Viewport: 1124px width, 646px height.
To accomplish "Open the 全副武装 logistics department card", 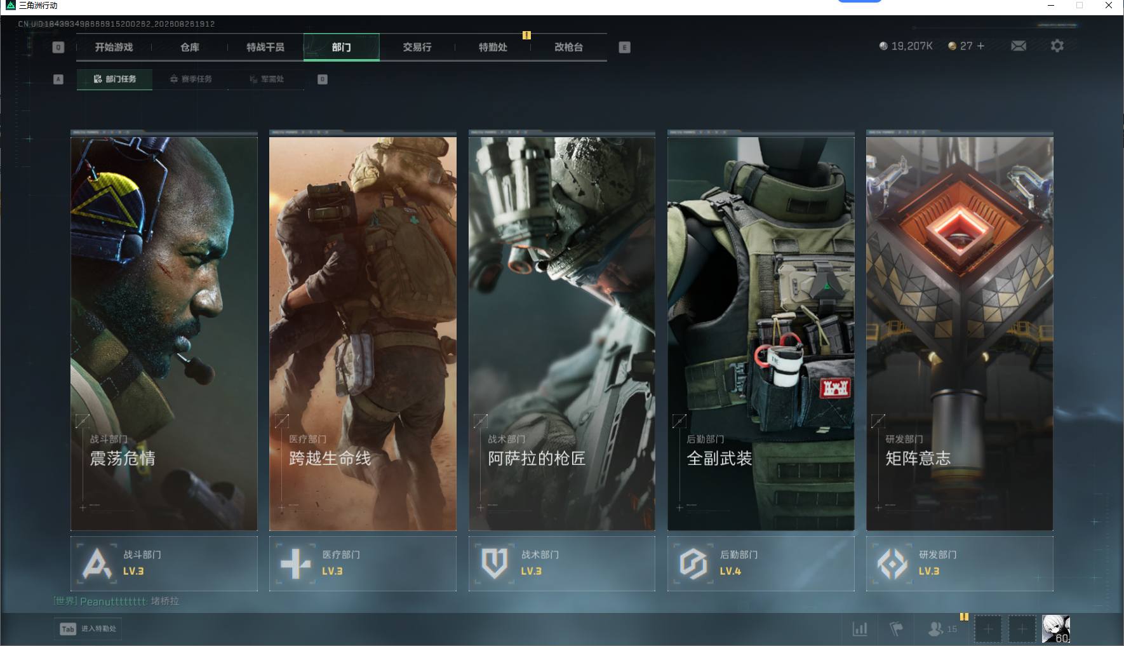I will pos(761,333).
